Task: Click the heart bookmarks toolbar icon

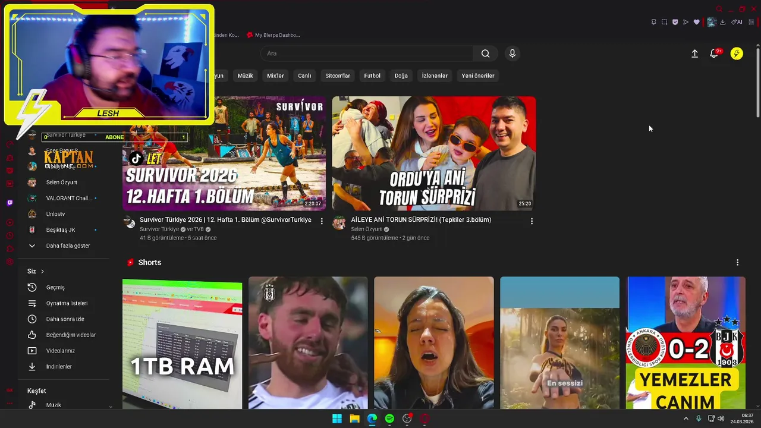Action: [697, 22]
